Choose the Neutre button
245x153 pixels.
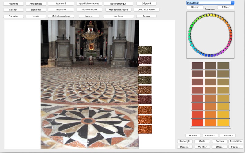pyautogui.click(x=89, y=16)
